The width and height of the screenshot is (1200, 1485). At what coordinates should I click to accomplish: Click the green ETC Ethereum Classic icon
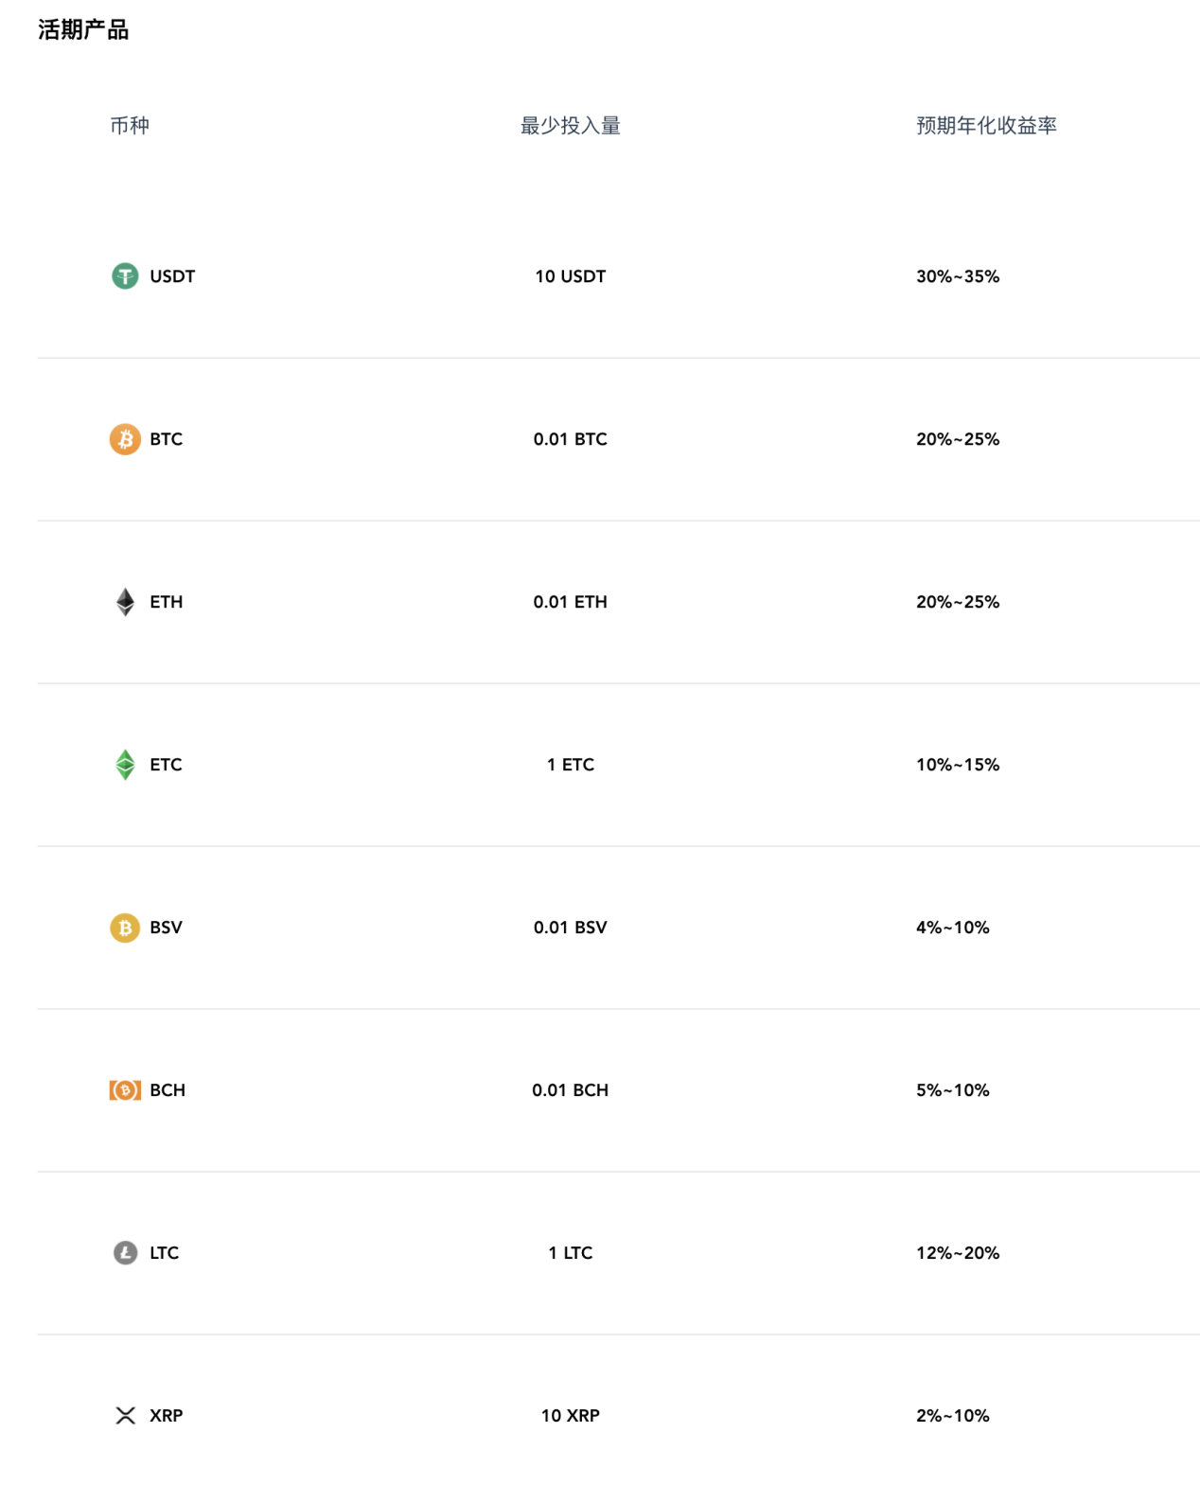coord(125,765)
